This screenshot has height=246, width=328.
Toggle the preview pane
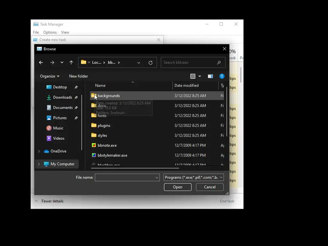210,76
